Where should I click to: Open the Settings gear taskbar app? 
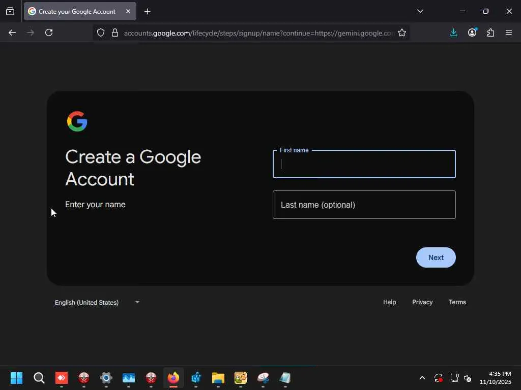tap(106, 378)
